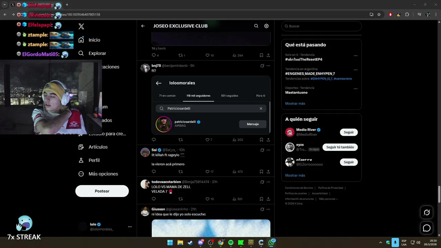
Task: Open Más opciones menu in sidebar
Action: (98, 174)
